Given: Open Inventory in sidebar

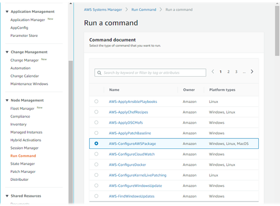Looking at the screenshot, I should coord(18,124).
